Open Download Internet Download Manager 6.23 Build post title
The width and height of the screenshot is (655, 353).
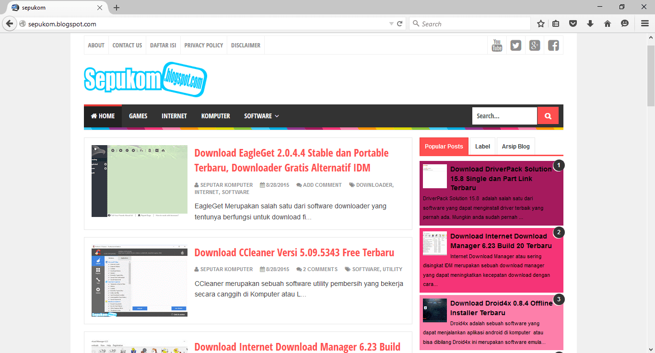point(297,347)
